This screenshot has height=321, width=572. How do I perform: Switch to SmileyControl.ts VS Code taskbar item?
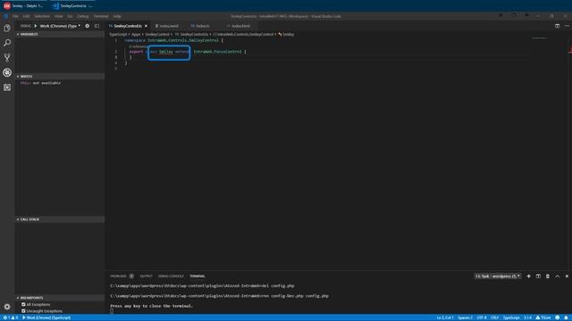coord(72,6)
